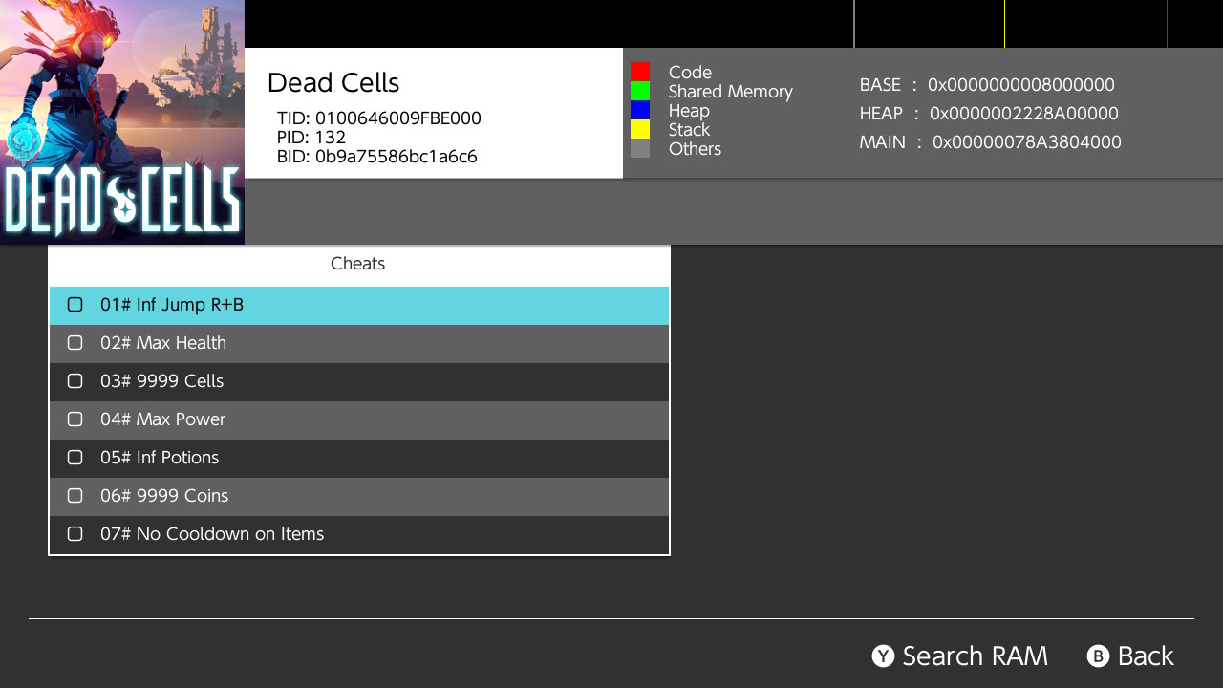
Task: Click the Dead Cells game cover thumbnail
Action: pyautogui.click(x=122, y=122)
